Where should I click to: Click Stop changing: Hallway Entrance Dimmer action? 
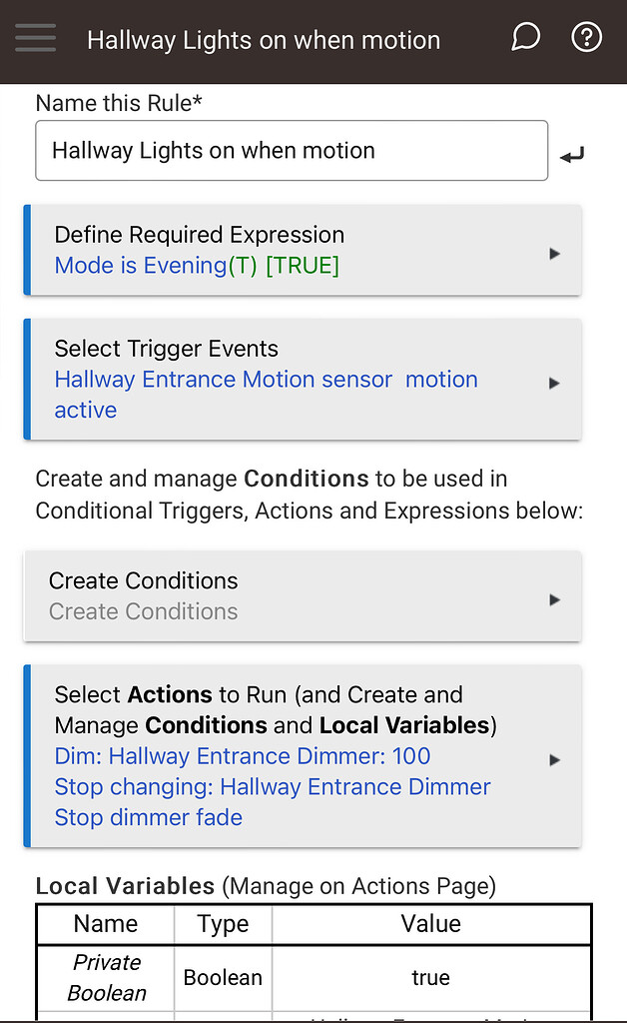273,787
